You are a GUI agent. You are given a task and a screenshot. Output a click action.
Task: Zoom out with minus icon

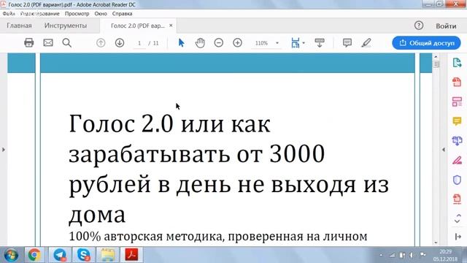219,43
